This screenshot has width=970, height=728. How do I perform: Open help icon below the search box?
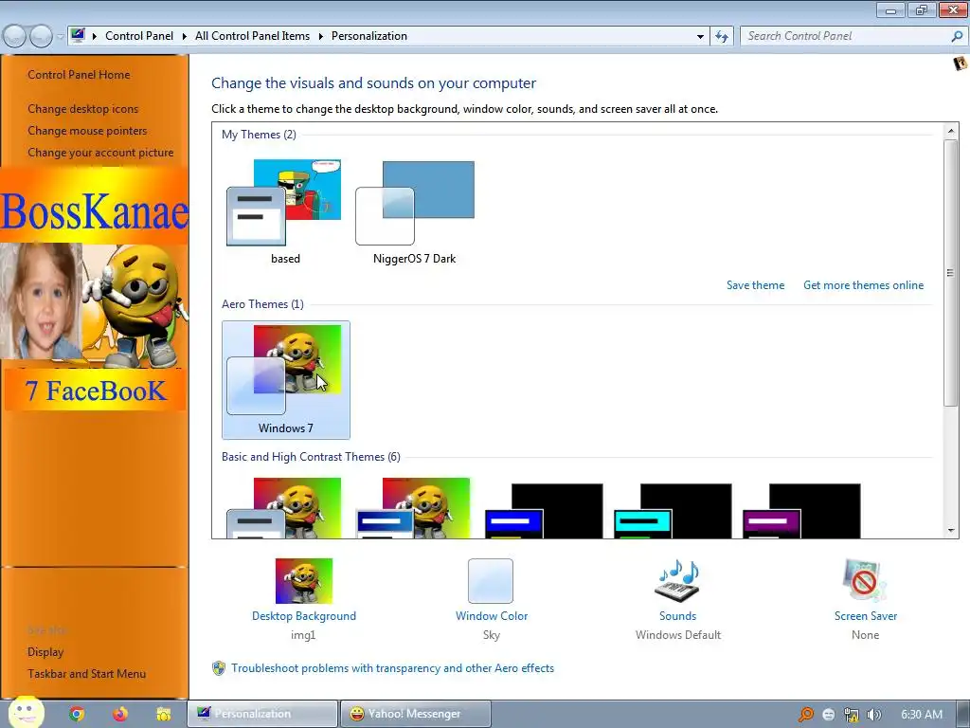pos(961,64)
